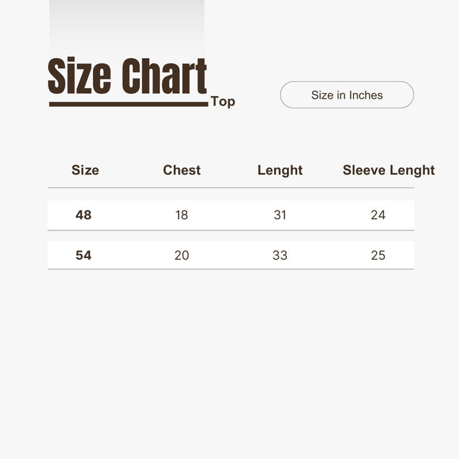Select sleeve length value 24
459x459 pixels.
378,215
